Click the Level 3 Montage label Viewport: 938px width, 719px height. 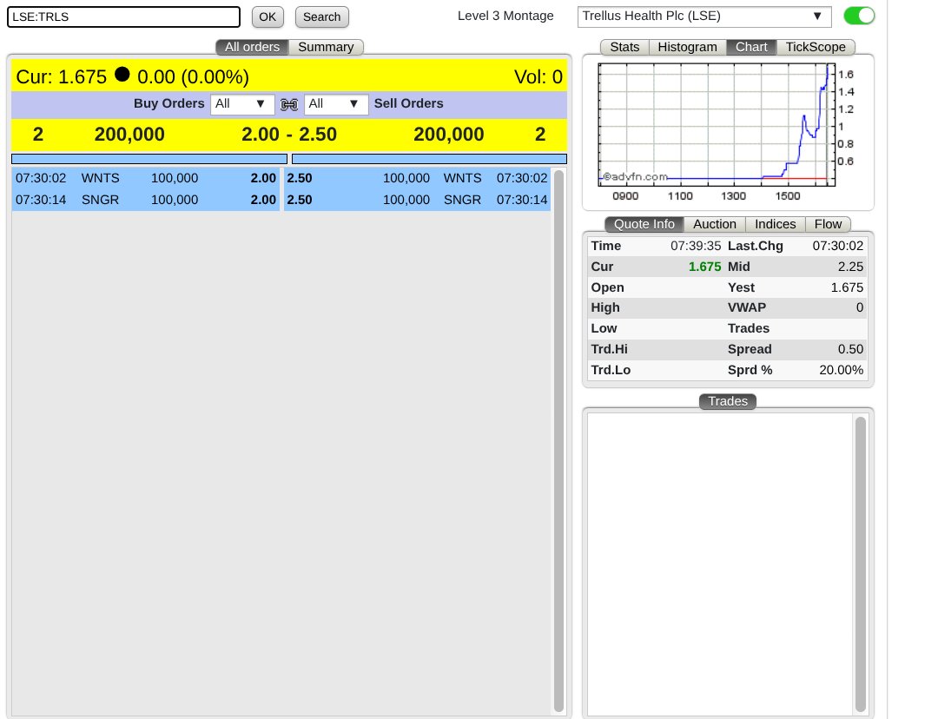[x=505, y=16]
